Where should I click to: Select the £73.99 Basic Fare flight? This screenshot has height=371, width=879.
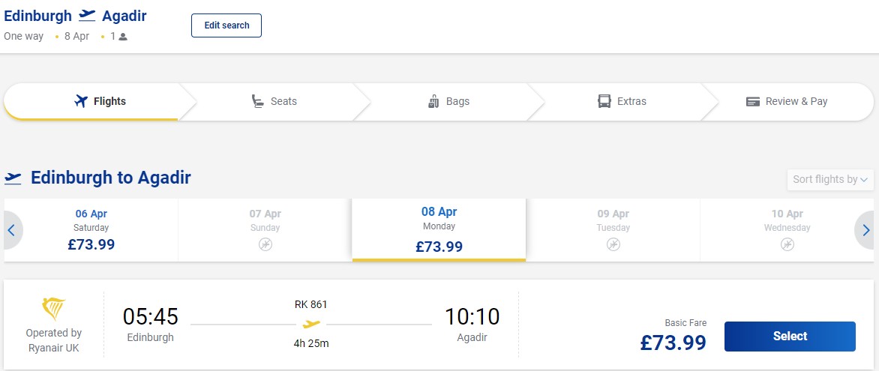pos(790,337)
